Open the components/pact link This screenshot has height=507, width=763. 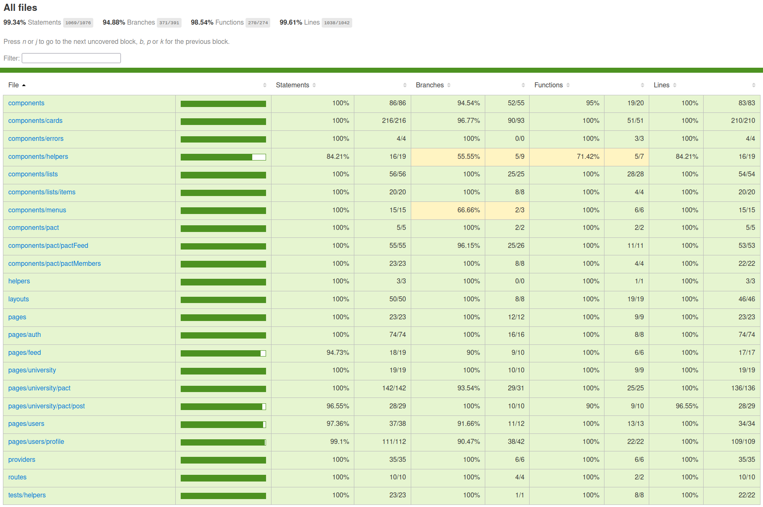[x=33, y=228]
